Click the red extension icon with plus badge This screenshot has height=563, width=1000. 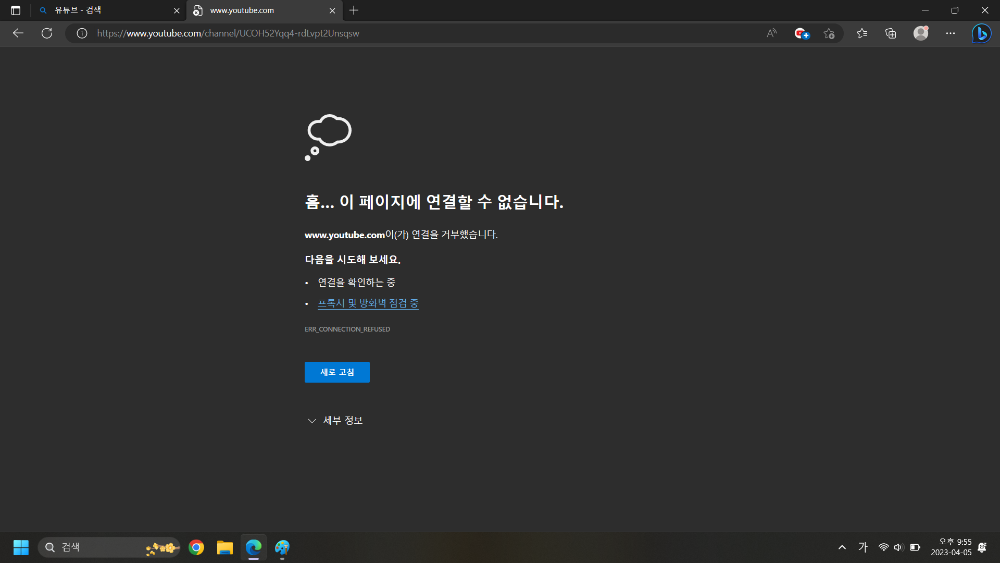coord(802,33)
